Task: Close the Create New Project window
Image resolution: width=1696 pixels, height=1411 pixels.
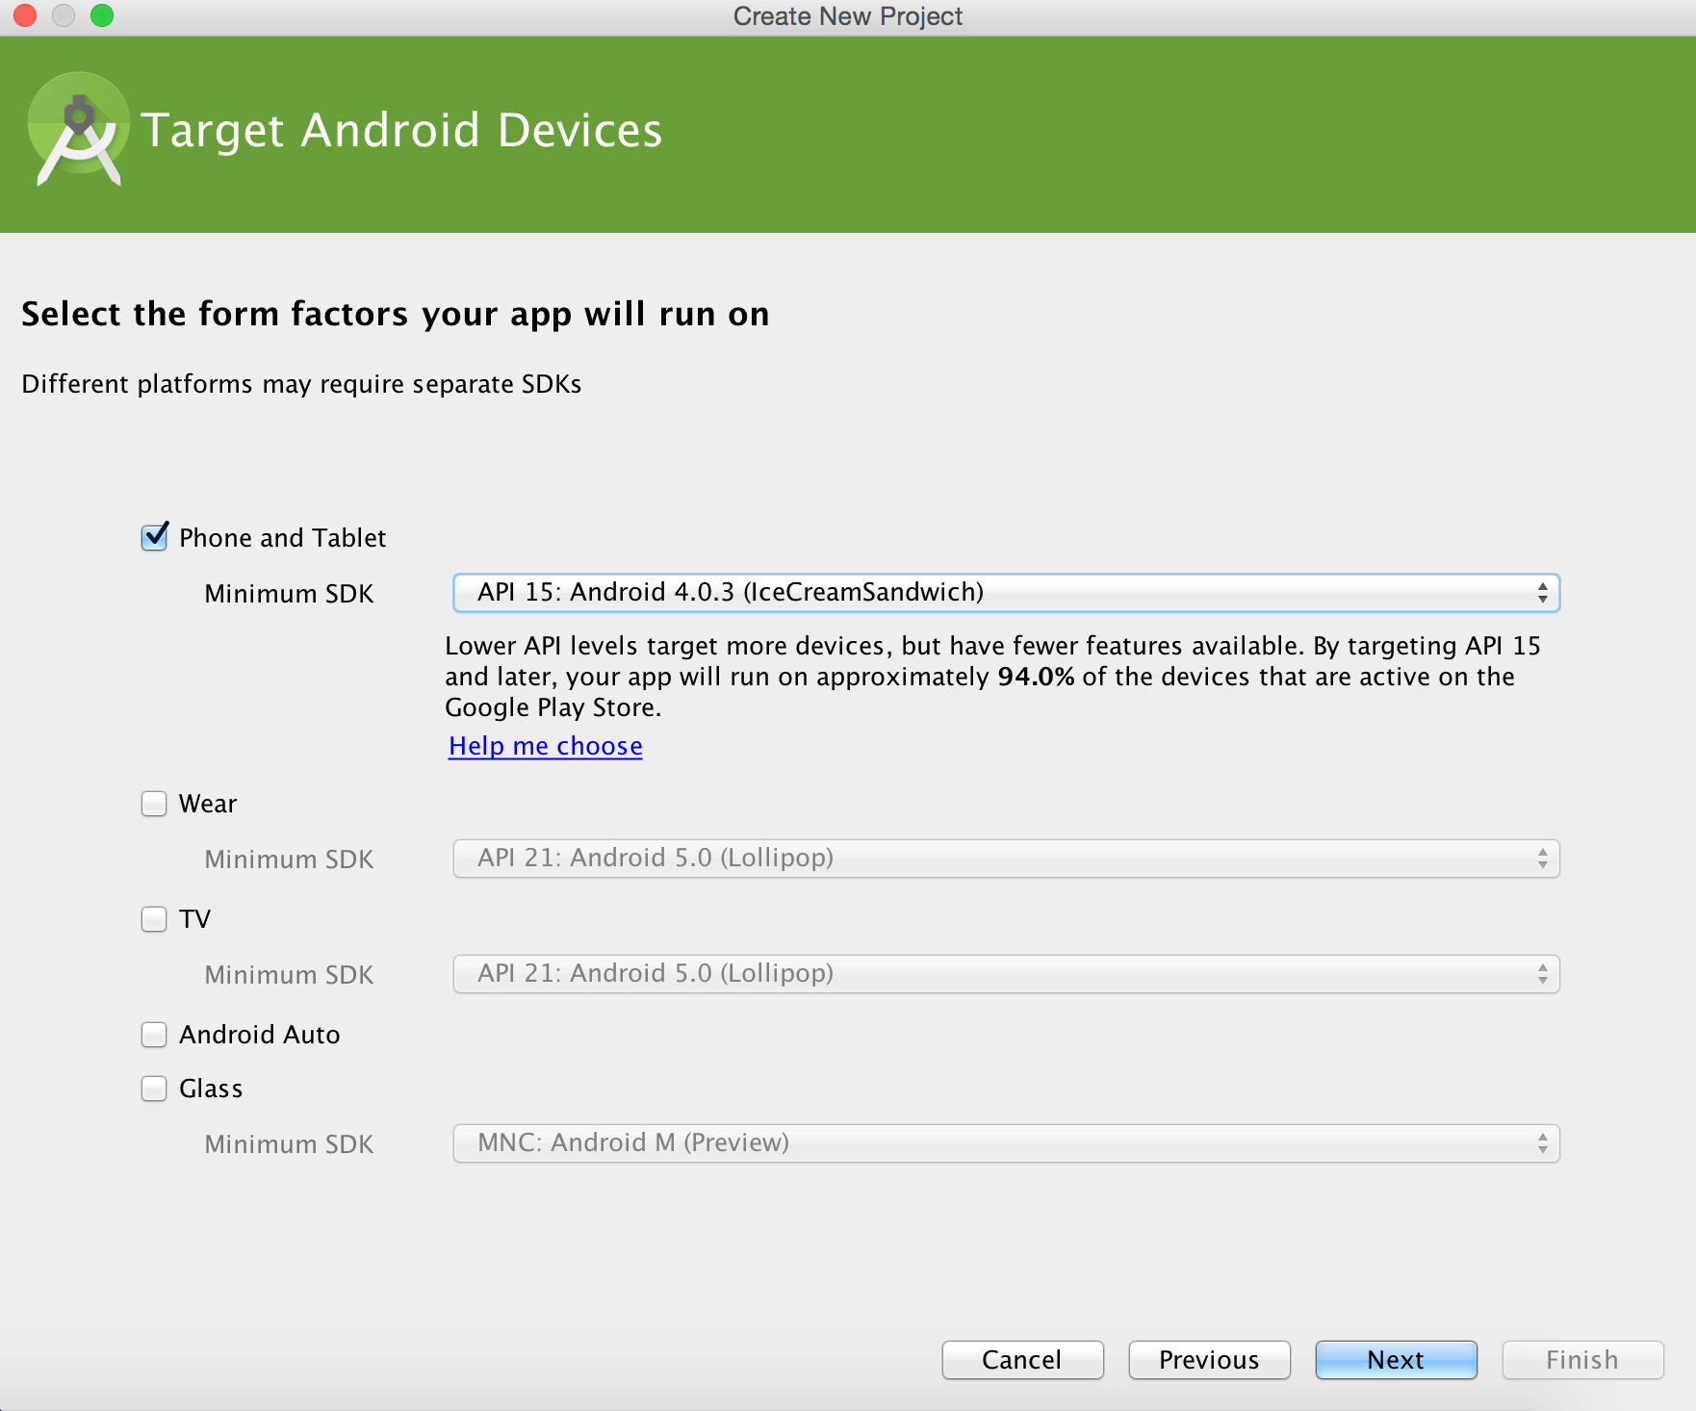Action: pos(25,15)
